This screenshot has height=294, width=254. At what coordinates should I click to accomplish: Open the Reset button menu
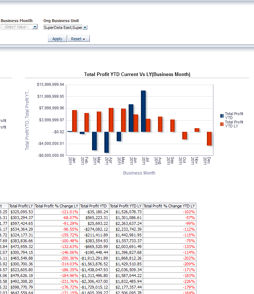[78, 39]
